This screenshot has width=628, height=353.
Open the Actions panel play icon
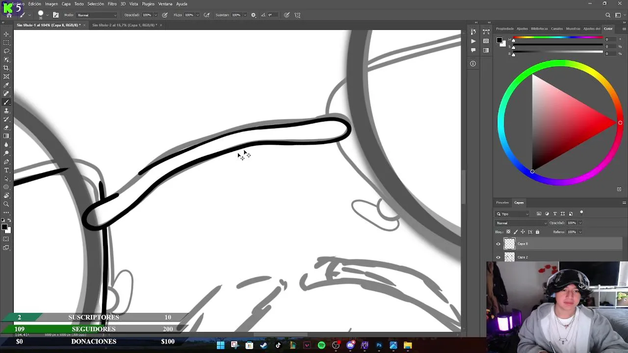473,41
